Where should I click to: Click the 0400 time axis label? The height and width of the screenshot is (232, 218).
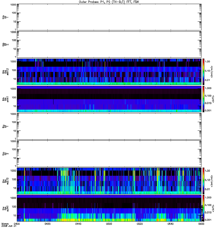pos(17,224)
